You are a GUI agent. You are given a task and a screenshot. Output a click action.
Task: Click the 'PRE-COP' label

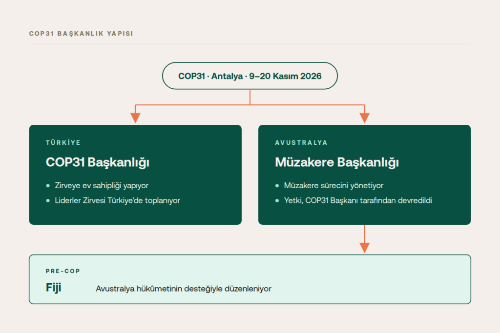[63, 271]
